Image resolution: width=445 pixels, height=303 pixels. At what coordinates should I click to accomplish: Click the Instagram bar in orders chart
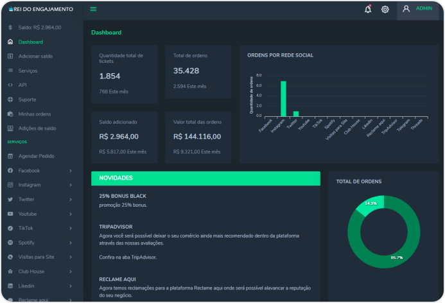[283, 98]
